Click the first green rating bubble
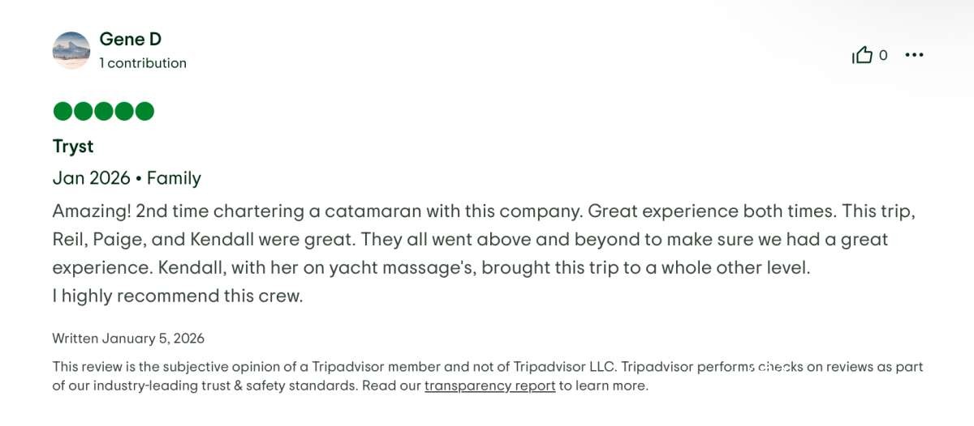This screenshot has width=974, height=426. pos(62,111)
